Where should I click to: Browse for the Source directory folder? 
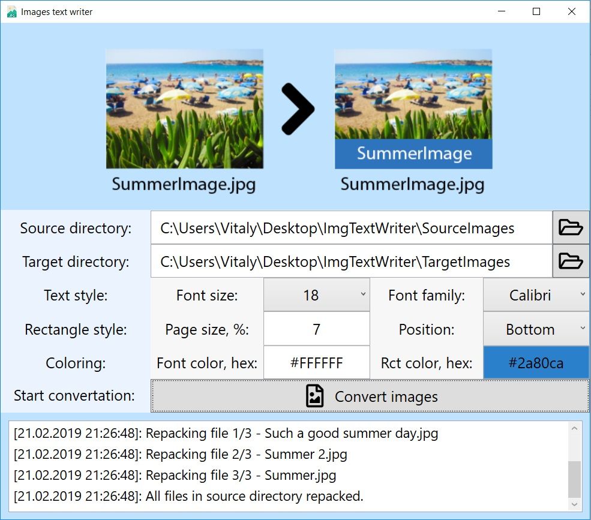[x=571, y=227]
